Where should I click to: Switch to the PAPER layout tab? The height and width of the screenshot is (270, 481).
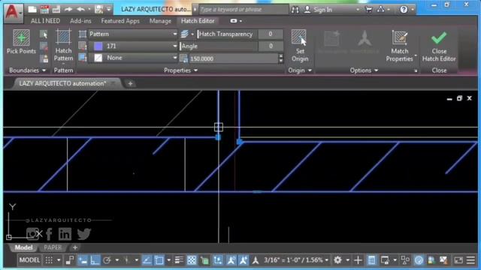53,247
